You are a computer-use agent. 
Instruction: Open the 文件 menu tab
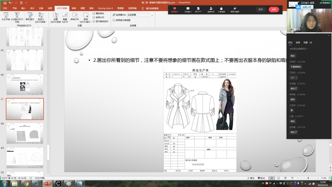pos(5,8)
